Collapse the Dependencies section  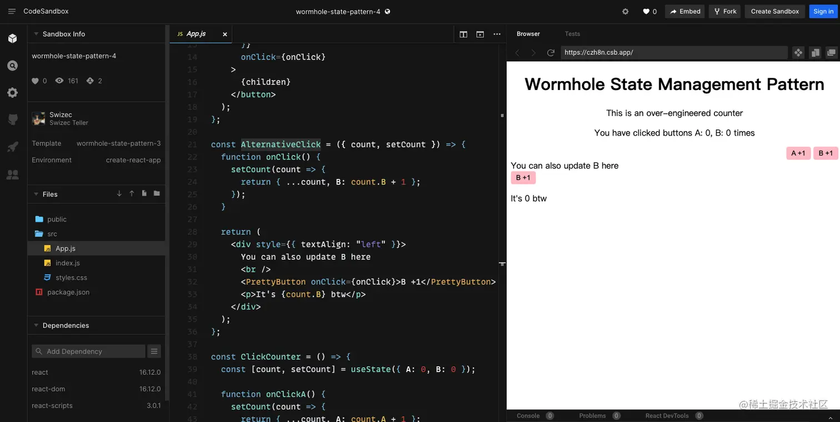pyautogui.click(x=36, y=325)
